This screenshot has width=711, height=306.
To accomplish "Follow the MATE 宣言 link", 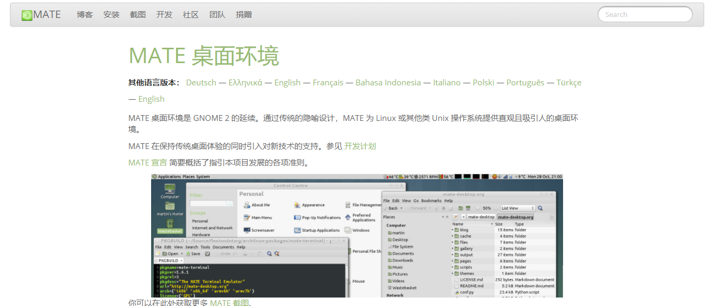I will pyautogui.click(x=147, y=163).
